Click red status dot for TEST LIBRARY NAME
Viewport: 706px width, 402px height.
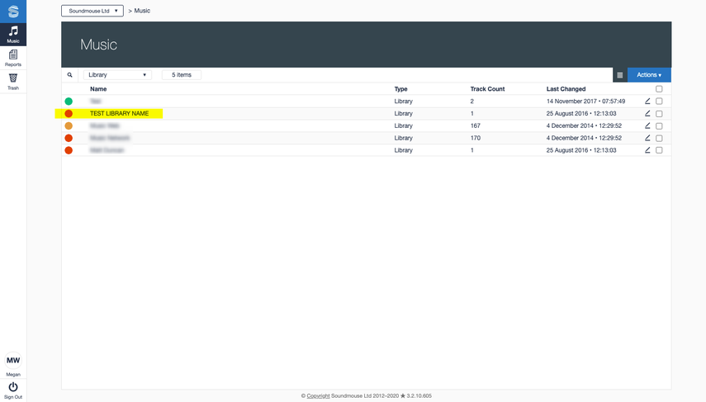point(69,113)
